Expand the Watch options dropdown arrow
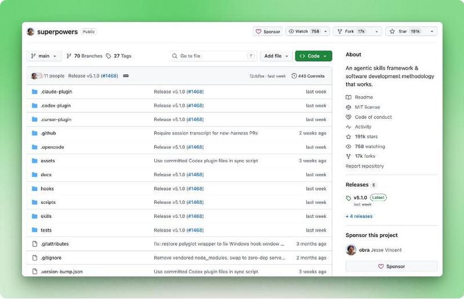464x299 pixels. (x=326, y=31)
